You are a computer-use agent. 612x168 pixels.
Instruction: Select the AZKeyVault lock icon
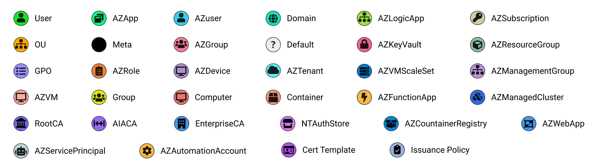(x=364, y=45)
